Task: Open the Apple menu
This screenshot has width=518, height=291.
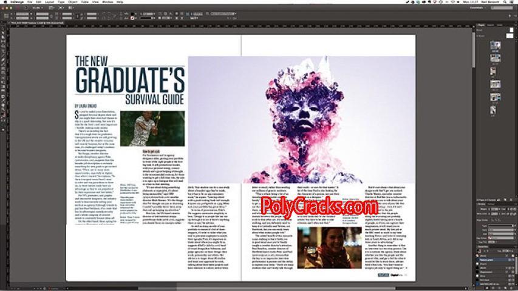Action: (x=5, y=2)
